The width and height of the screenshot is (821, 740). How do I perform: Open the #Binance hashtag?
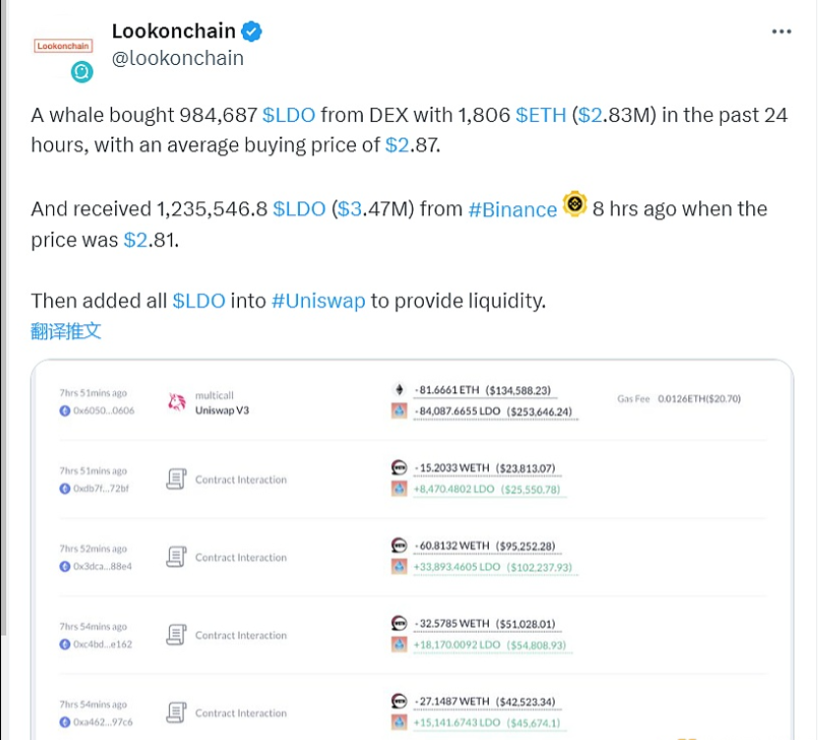512,209
